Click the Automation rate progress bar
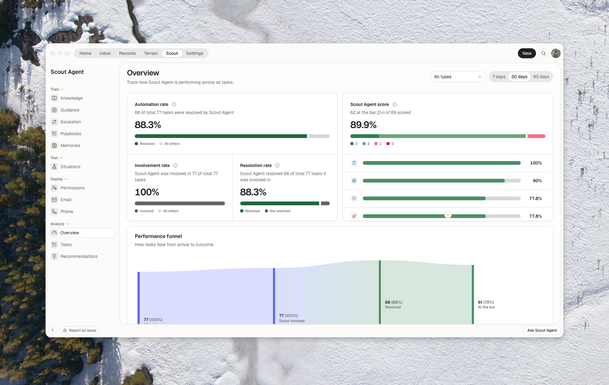The width and height of the screenshot is (609, 385). [232, 136]
